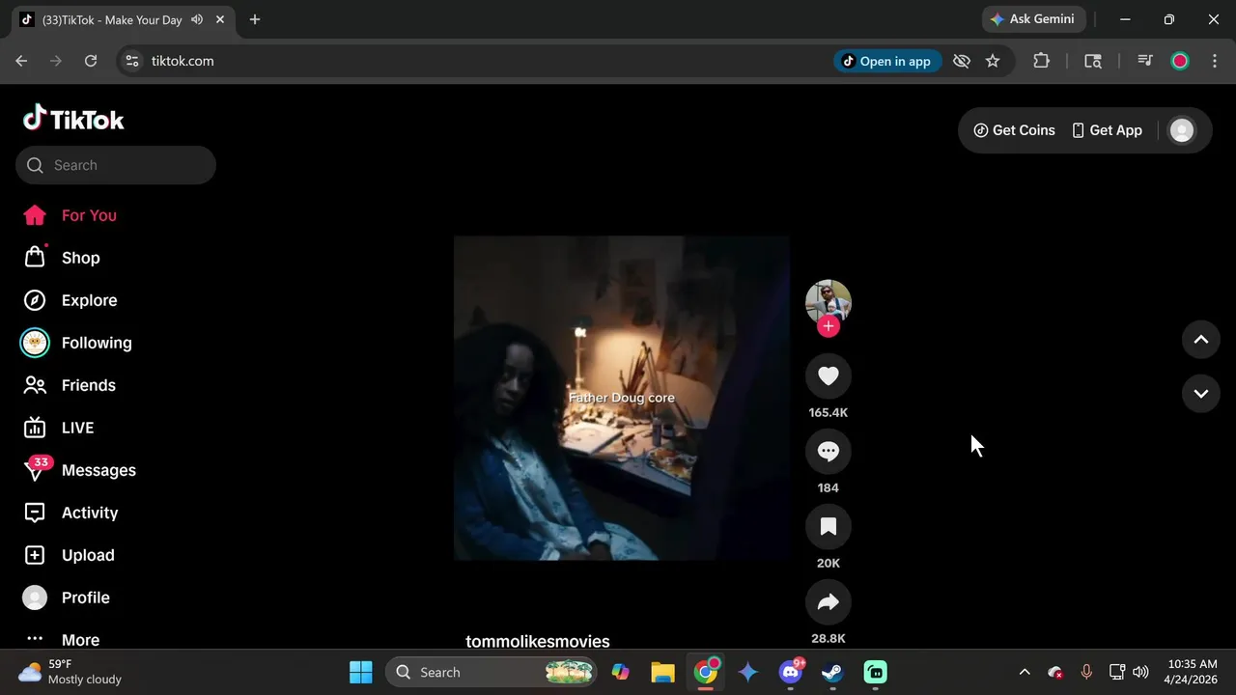Mute the TikTok tab audio icon
The height and width of the screenshot is (695, 1236).
[x=197, y=19]
